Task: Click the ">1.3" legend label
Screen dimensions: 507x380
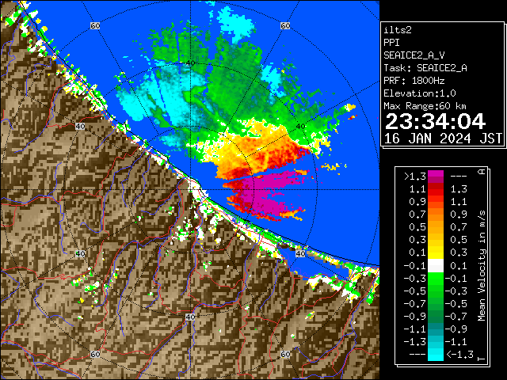Action: (x=415, y=177)
